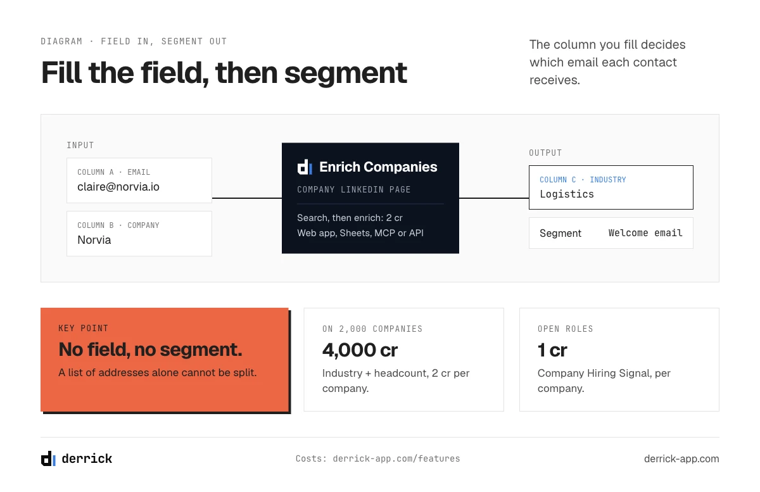Click the INPUT section label
This screenshot has width=760, height=492.
80,145
